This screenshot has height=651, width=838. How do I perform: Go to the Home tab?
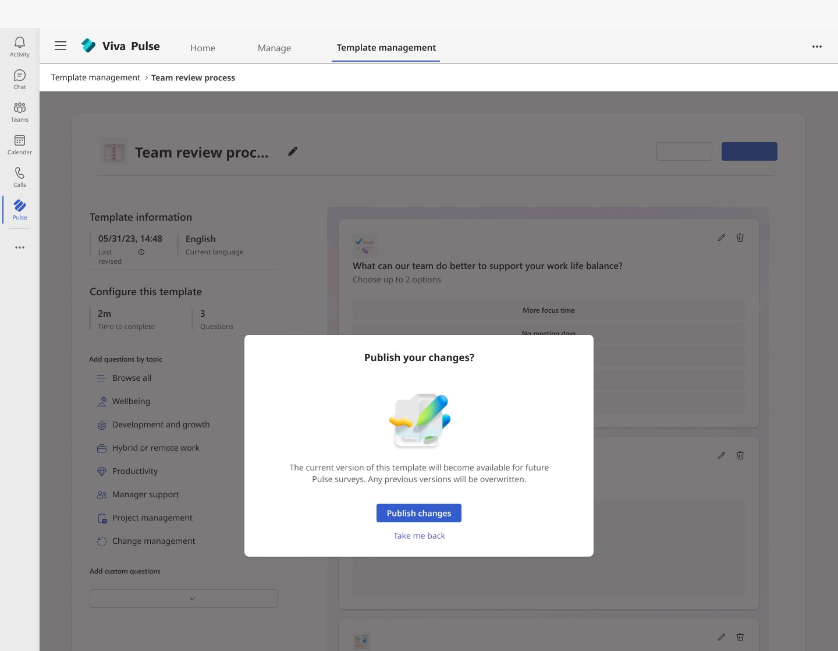pos(203,48)
